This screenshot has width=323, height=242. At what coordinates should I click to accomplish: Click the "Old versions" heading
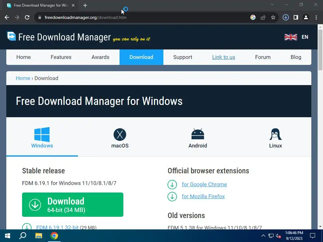[x=186, y=216]
